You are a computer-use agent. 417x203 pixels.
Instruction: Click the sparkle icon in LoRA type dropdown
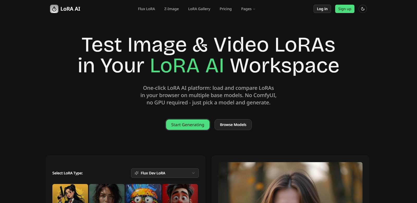coord(137,173)
